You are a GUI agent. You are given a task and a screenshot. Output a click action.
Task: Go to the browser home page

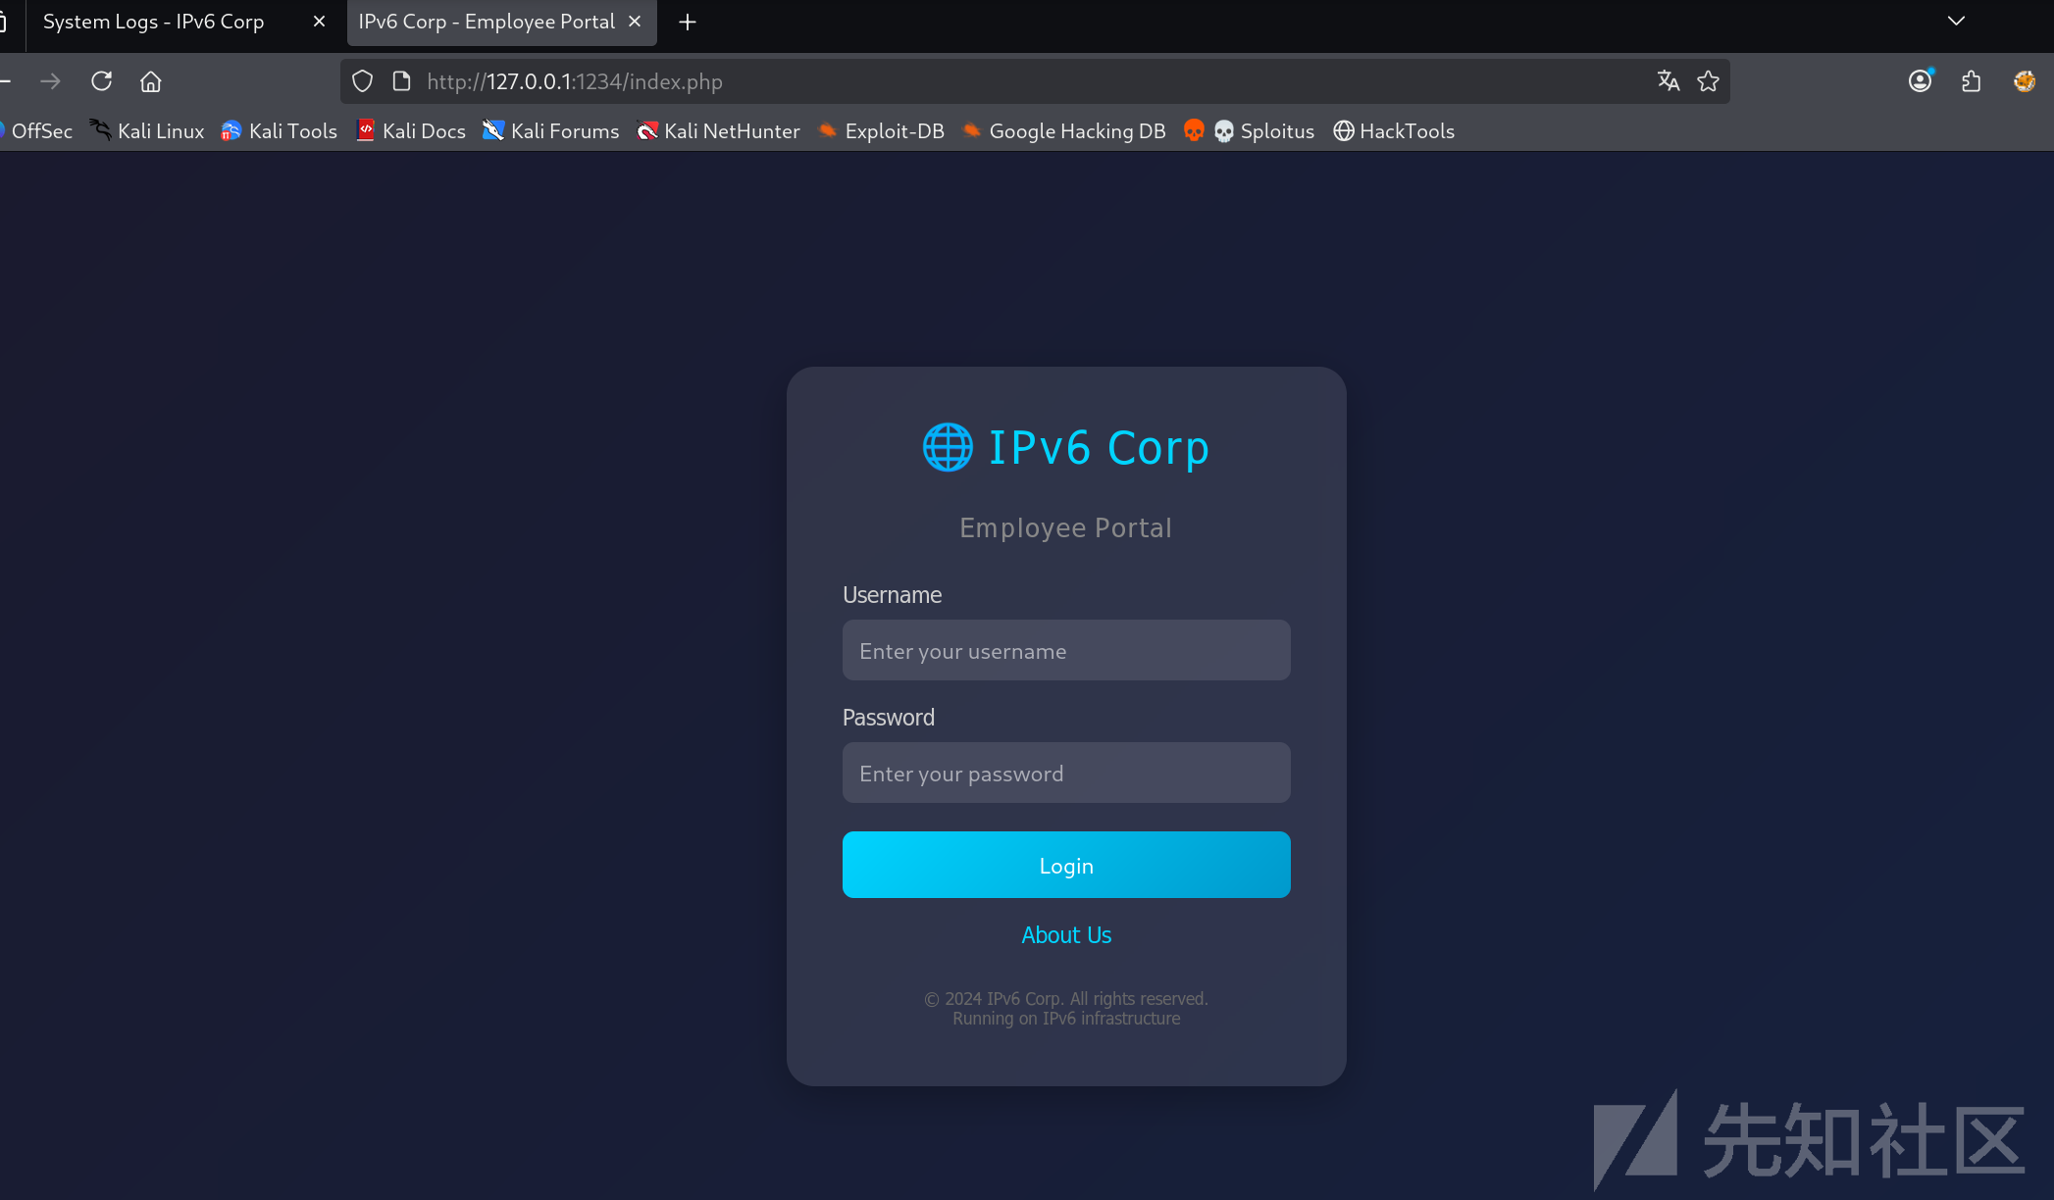[150, 81]
